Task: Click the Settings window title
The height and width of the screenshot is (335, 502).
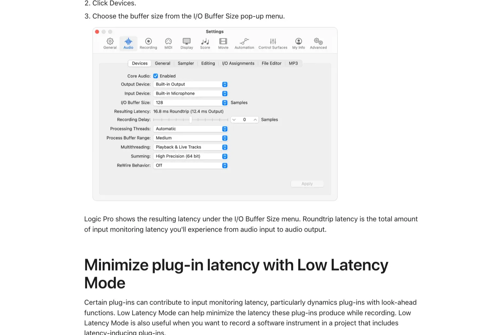Action: pyautogui.click(x=215, y=32)
